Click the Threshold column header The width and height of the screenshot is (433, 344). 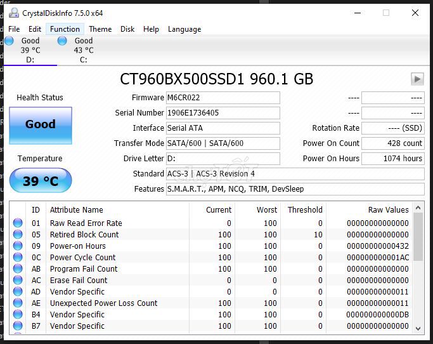[303, 210]
